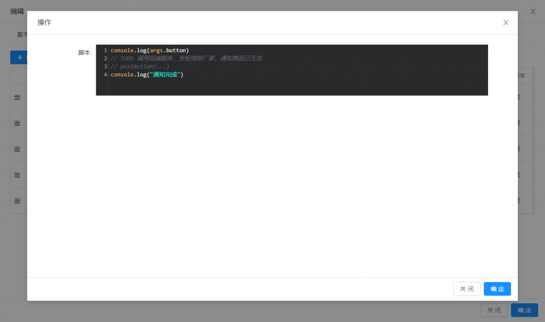Screen dimensions: 545x322
Task: Select the drag handle icon in the third table row
Action: click(17, 148)
